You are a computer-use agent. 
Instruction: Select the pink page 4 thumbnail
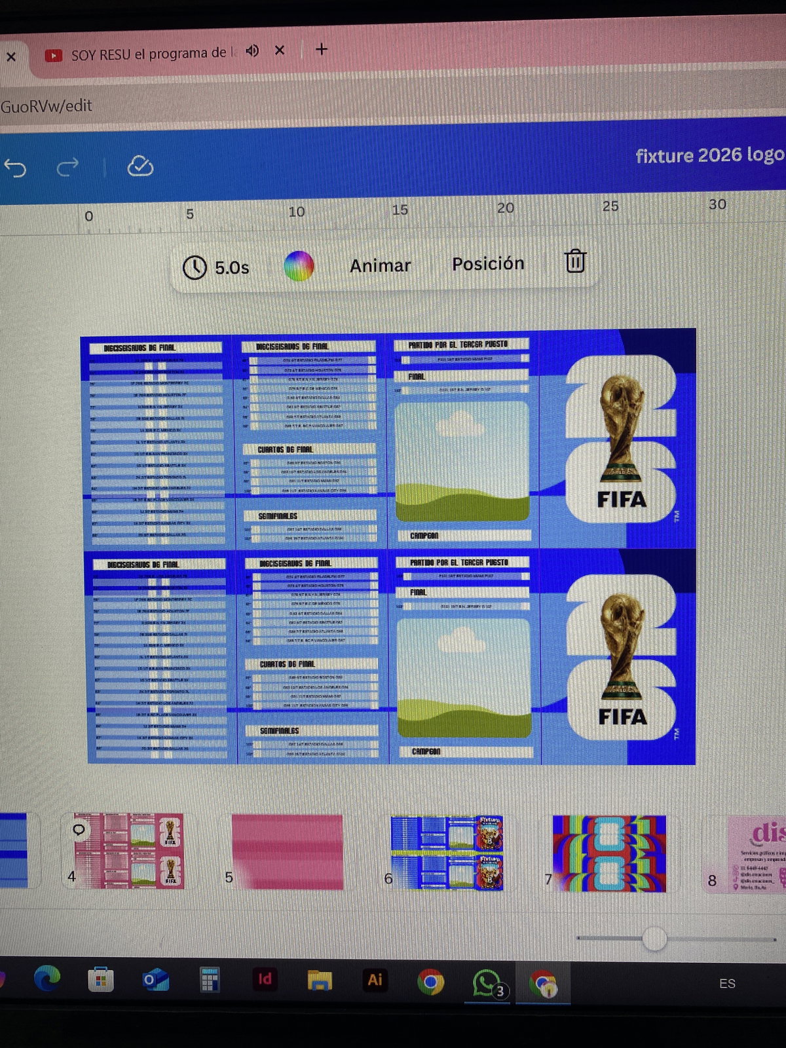pos(129,851)
